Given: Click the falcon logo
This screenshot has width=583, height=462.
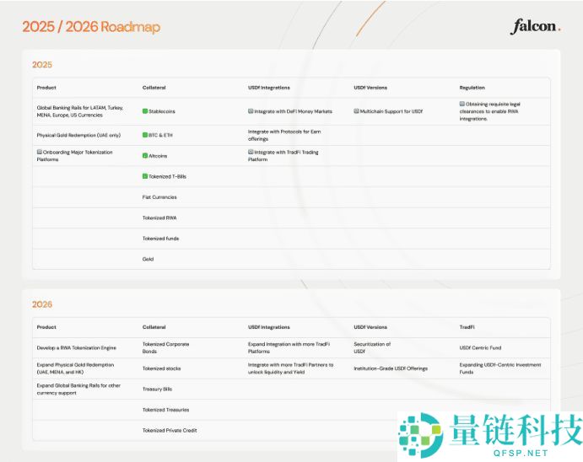Looking at the screenshot, I should click(x=535, y=26).
